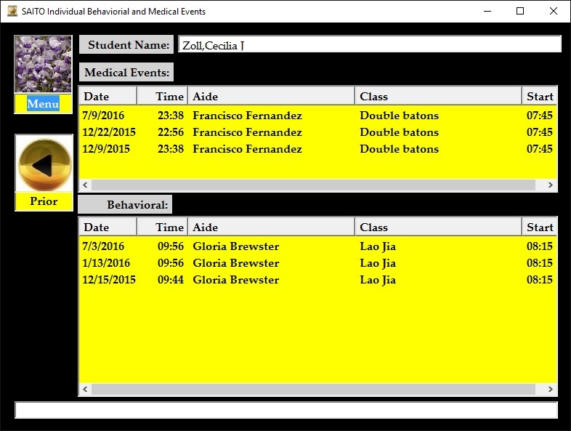Sort Medical Events by Date column header

[x=108, y=96]
